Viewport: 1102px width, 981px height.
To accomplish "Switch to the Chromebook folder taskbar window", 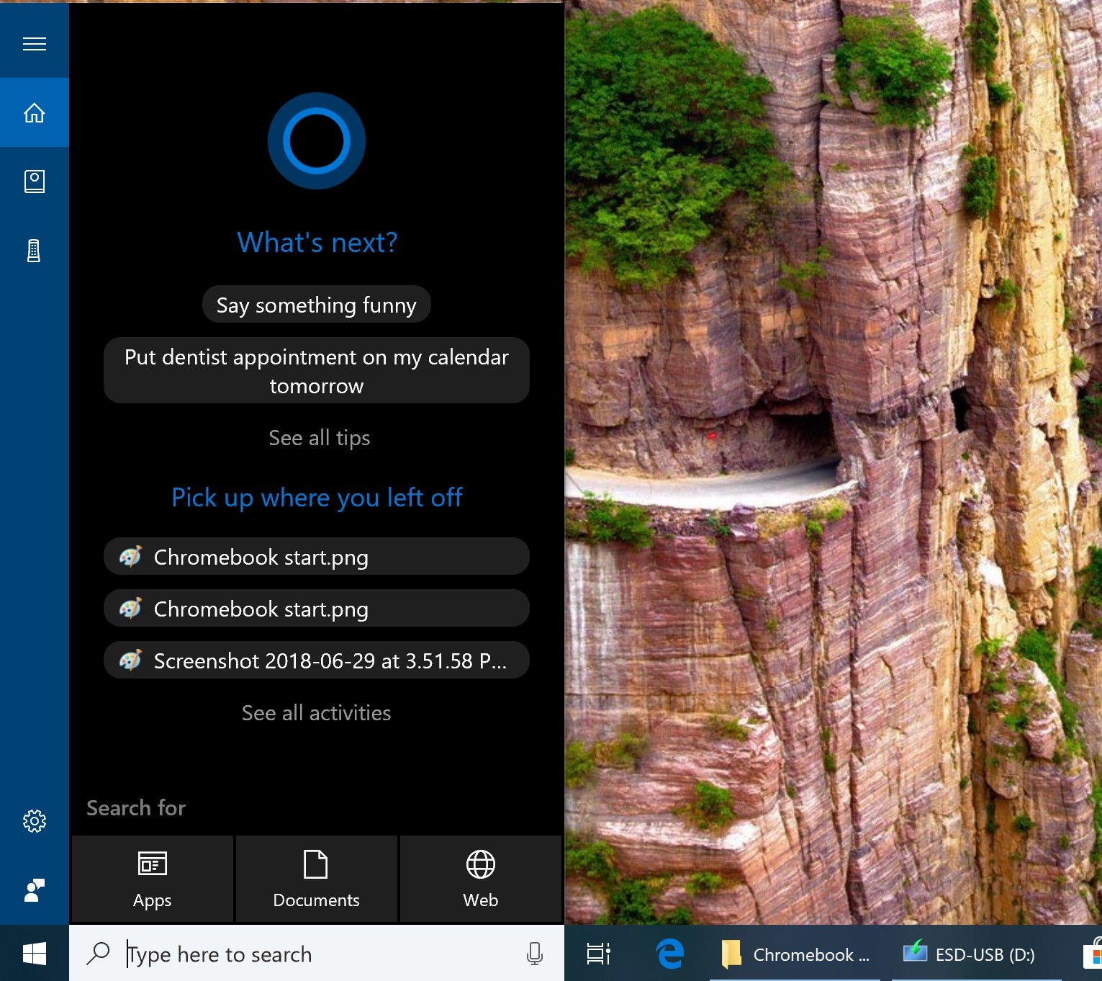I will 795,954.
